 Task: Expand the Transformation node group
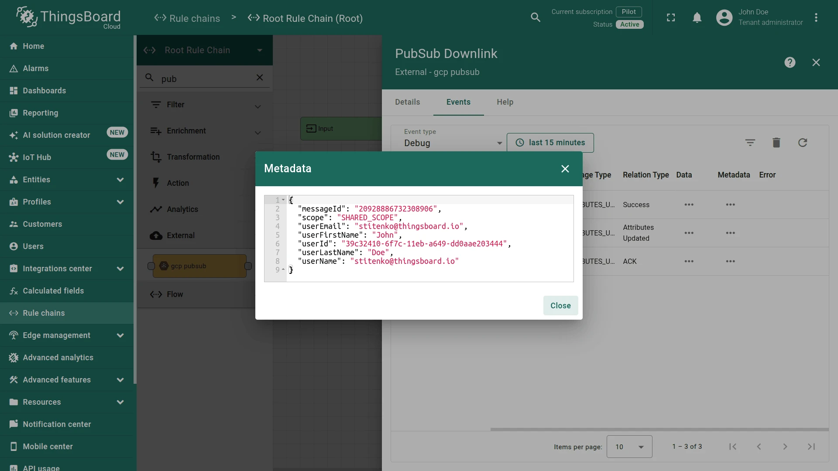coord(196,157)
